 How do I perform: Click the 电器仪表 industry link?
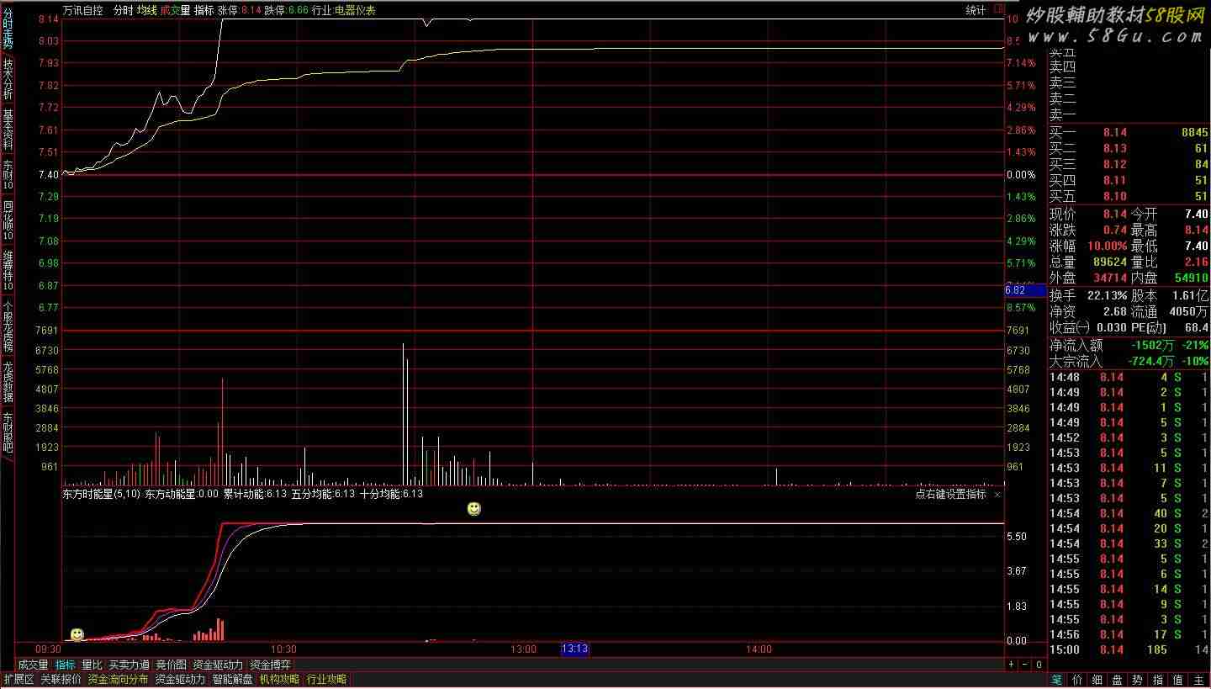coord(355,10)
